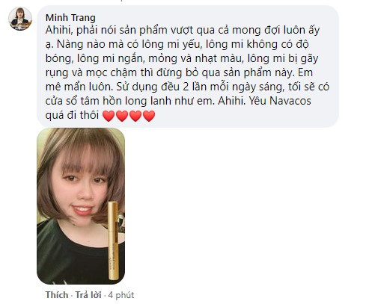The height and width of the screenshot is (304, 366).
Task: Open the 4 phút timestamp link
Action: click(121, 295)
